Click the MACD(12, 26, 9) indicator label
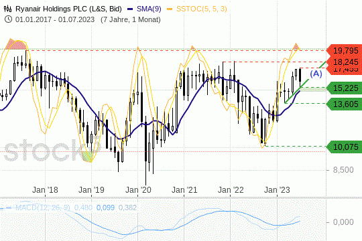The width and height of the screenshot is (362, 241). click(42, 208)
